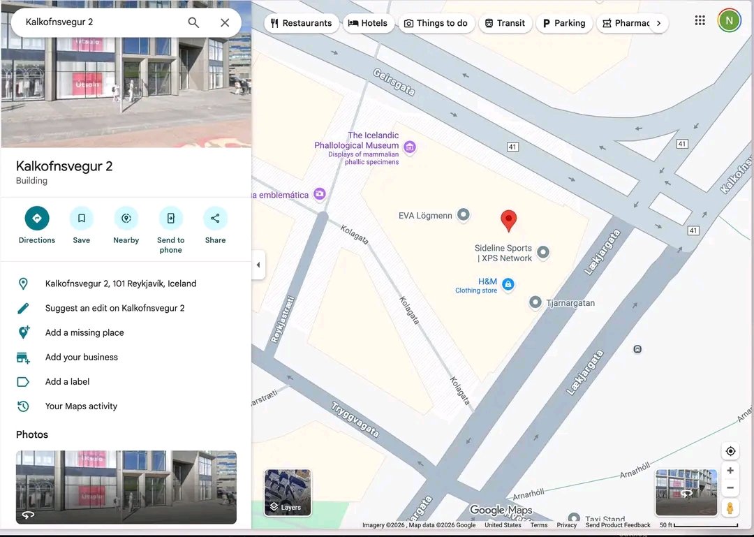Search Nearby places icon
754x537 pixels.
click(x=126, y=219)
